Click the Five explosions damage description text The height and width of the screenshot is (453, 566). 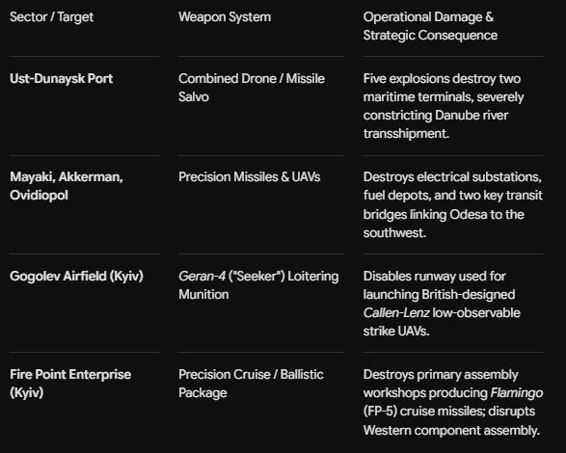[444, 106]
